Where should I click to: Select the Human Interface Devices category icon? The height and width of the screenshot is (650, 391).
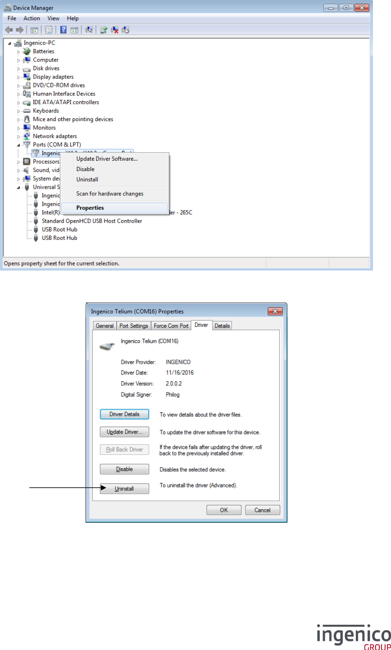click(x=27, y=94)
